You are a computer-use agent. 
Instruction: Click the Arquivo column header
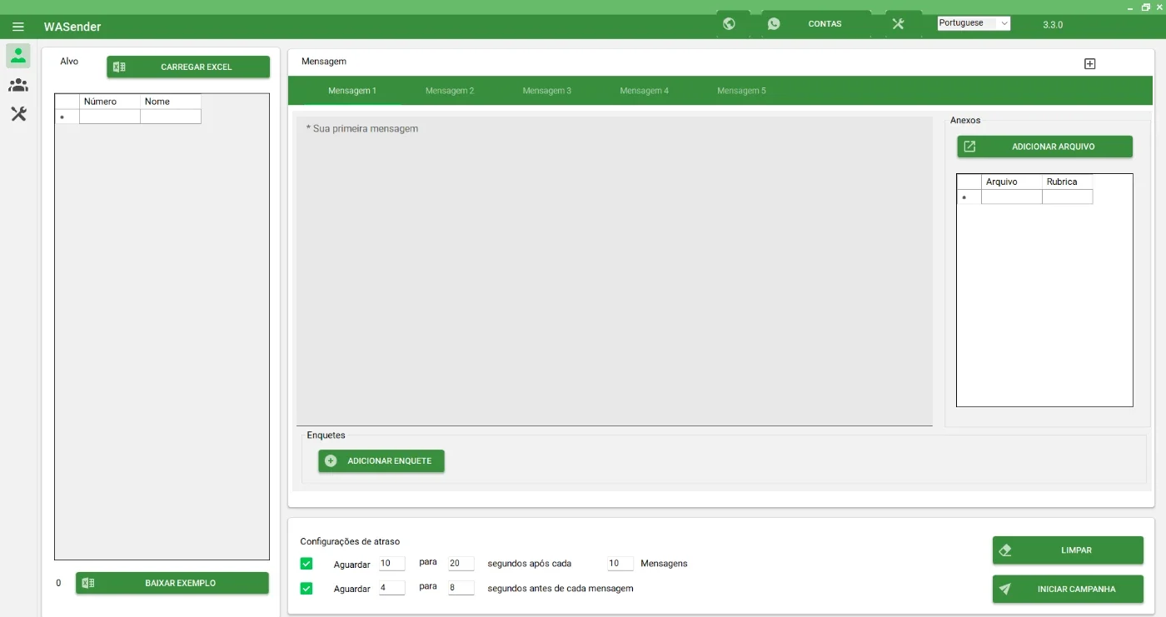pos(1012,182)
